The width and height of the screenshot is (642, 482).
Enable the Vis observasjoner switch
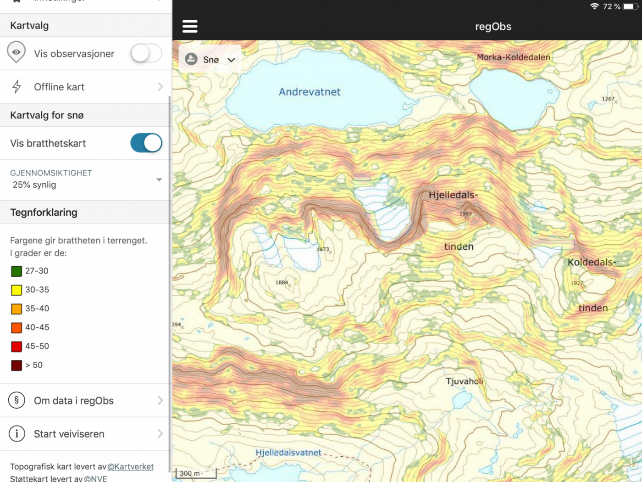146,53
